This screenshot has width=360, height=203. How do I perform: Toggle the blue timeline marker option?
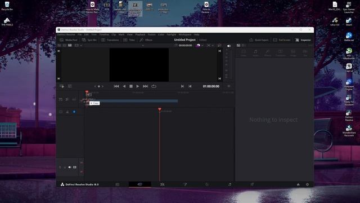[x=74, y=112]
